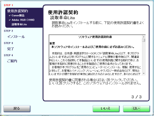Click the 3 / 3 page indicator

(136, 97)
